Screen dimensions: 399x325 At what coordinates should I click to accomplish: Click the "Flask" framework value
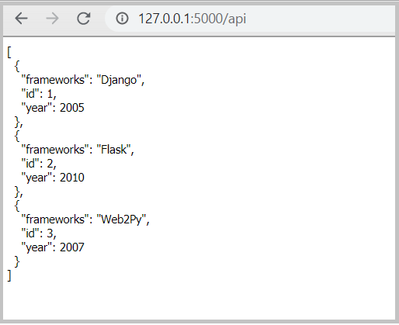(x=113, y=150)
